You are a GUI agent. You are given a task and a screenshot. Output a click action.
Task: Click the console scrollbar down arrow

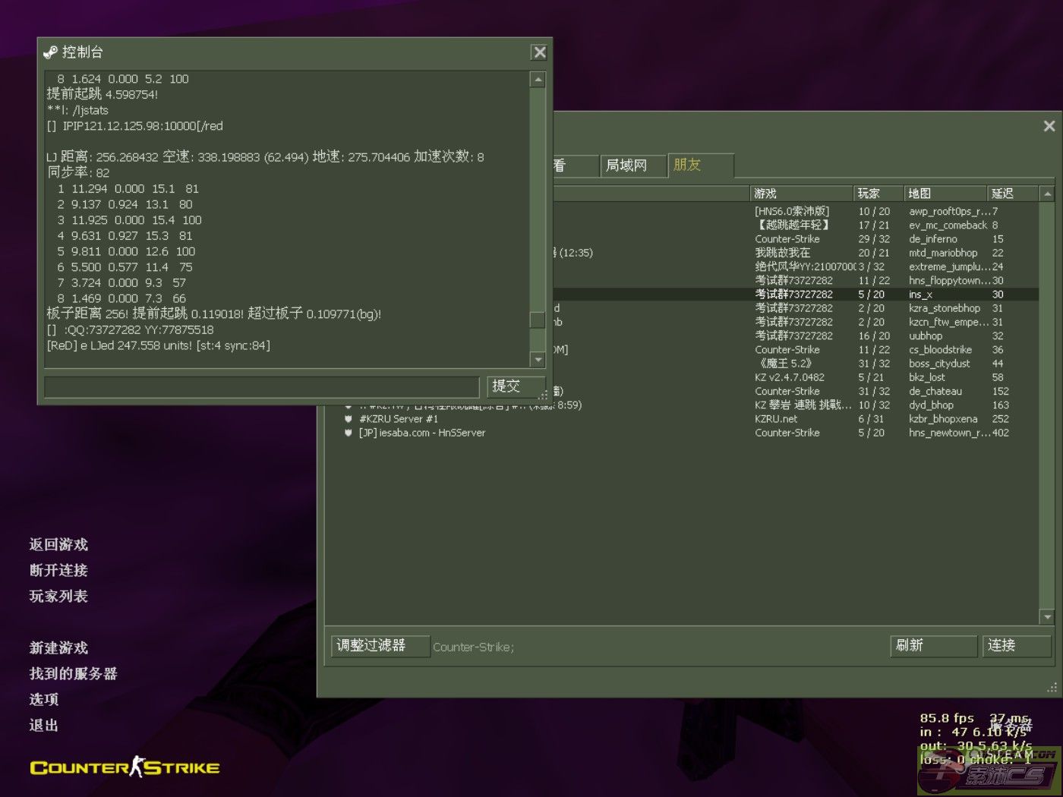[x=538, y=360]
